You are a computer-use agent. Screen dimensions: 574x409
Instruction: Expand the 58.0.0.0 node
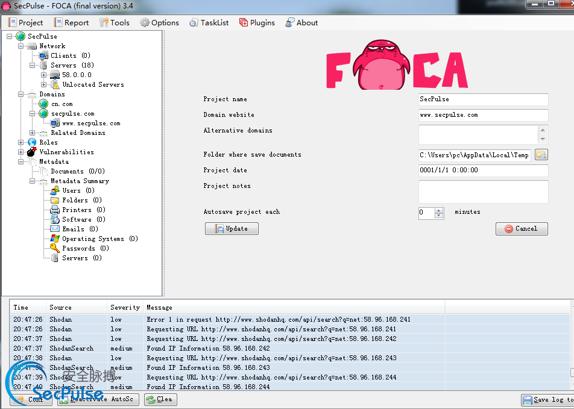(43, 75)
